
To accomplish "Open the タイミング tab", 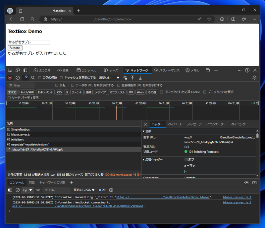I will click(x=238, y=124).
